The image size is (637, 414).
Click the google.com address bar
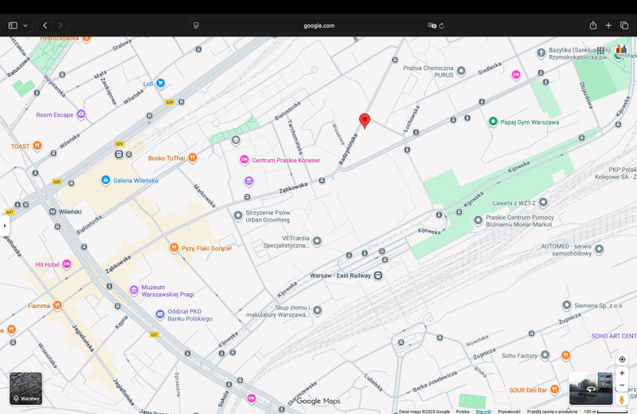[x=318, y=25]
